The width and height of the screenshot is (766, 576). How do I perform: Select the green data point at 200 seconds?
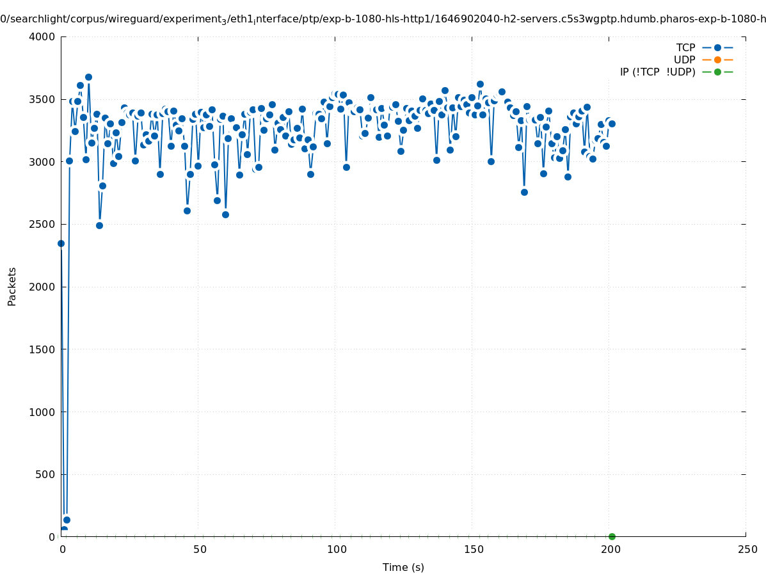pyautogui.click(x=612, y=536)
